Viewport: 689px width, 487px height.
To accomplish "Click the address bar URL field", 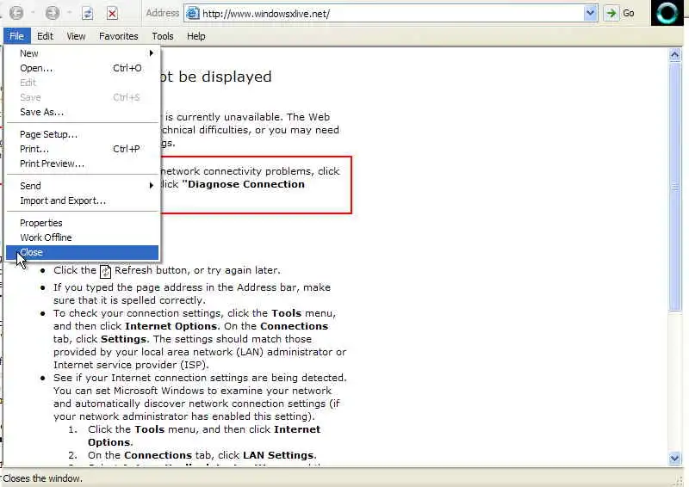I will coord(392,14).
